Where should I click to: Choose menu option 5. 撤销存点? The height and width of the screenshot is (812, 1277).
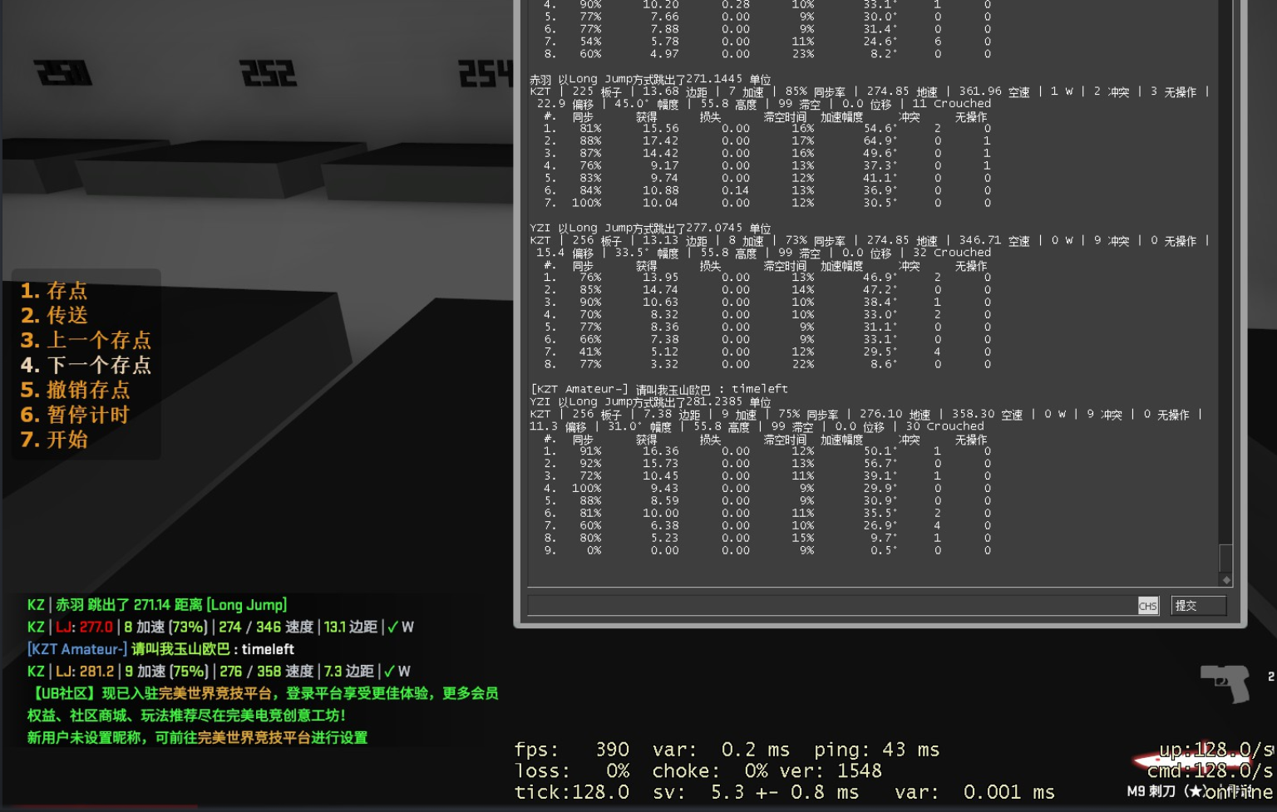point(75,391)
